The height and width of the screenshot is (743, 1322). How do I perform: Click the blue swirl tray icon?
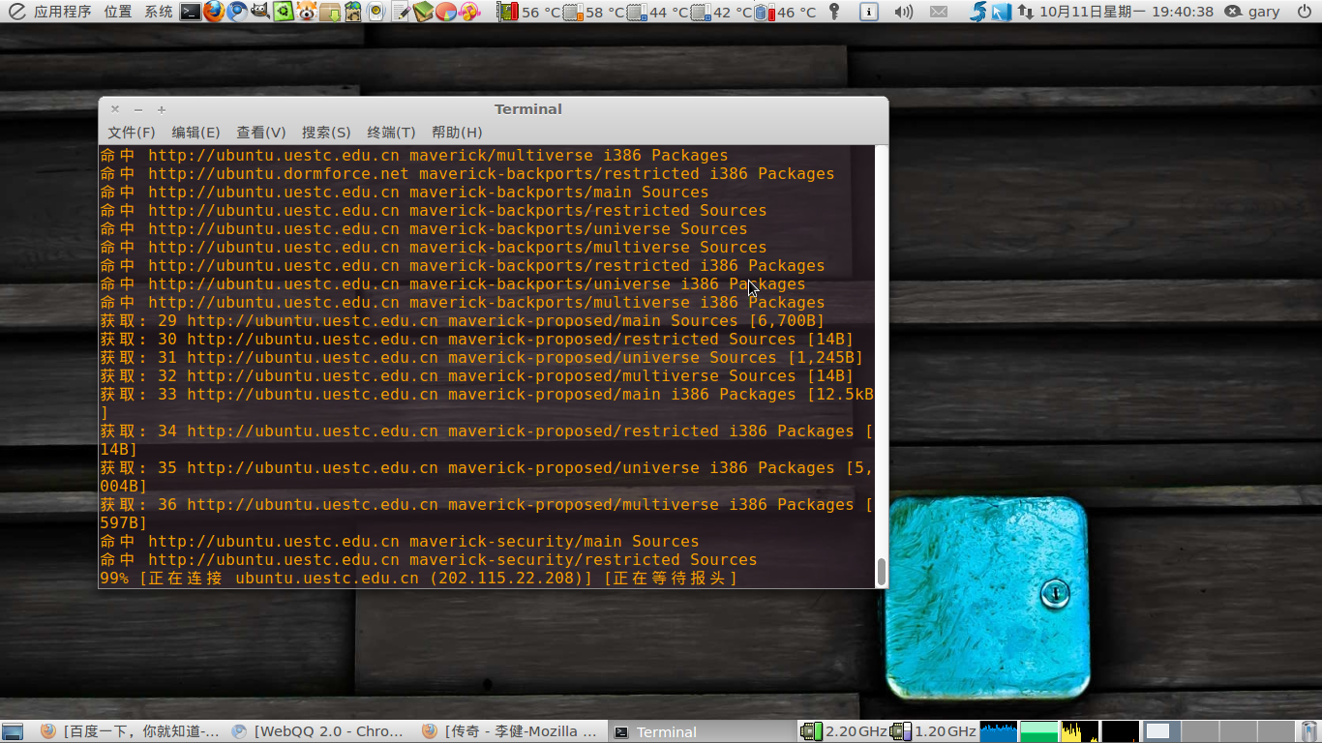click(978, 12)
